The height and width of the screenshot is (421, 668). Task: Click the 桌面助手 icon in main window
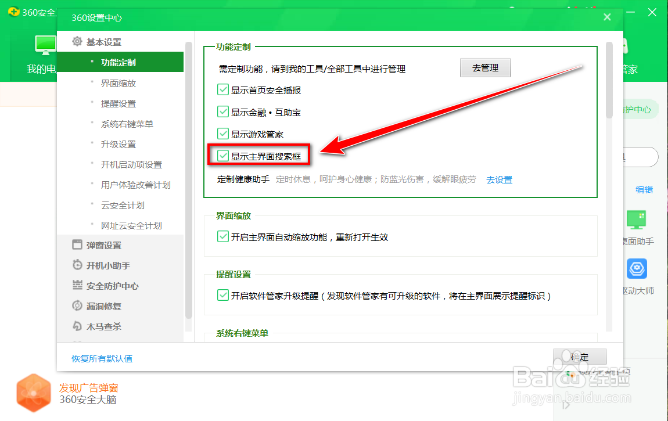pyautogui.click(x=637, y=220)
